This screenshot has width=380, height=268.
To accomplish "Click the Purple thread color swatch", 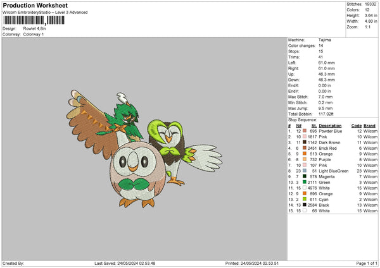I will 304,161.
